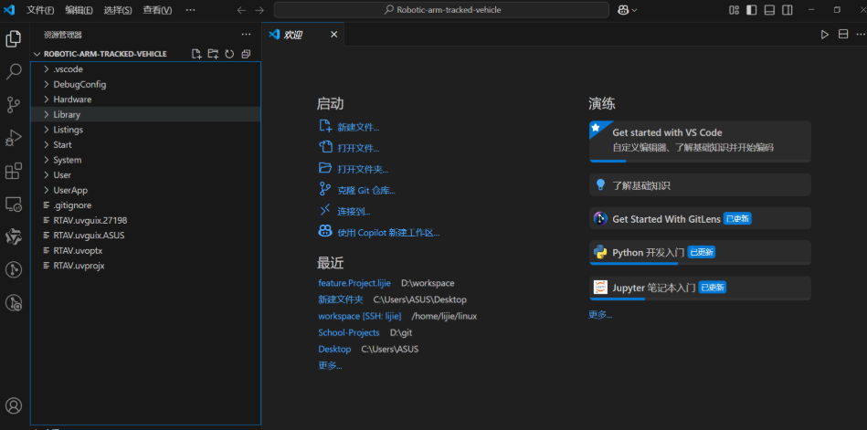Open the 选择(S) menu
This screenshot has width=867, height=430.
click(118, 10)
